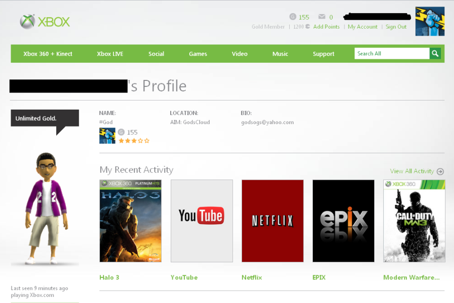
Task: Click the Halo 3 title link
Action: coord(109,277)
